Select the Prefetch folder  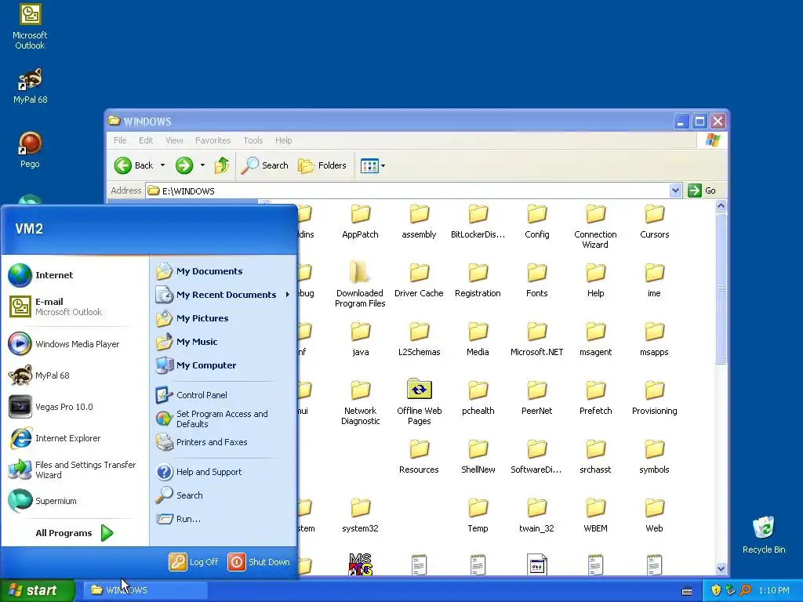coord(596,397)
